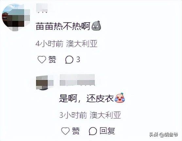Select the comment text 苗苗热不热啊

click(x=63, y=26)
